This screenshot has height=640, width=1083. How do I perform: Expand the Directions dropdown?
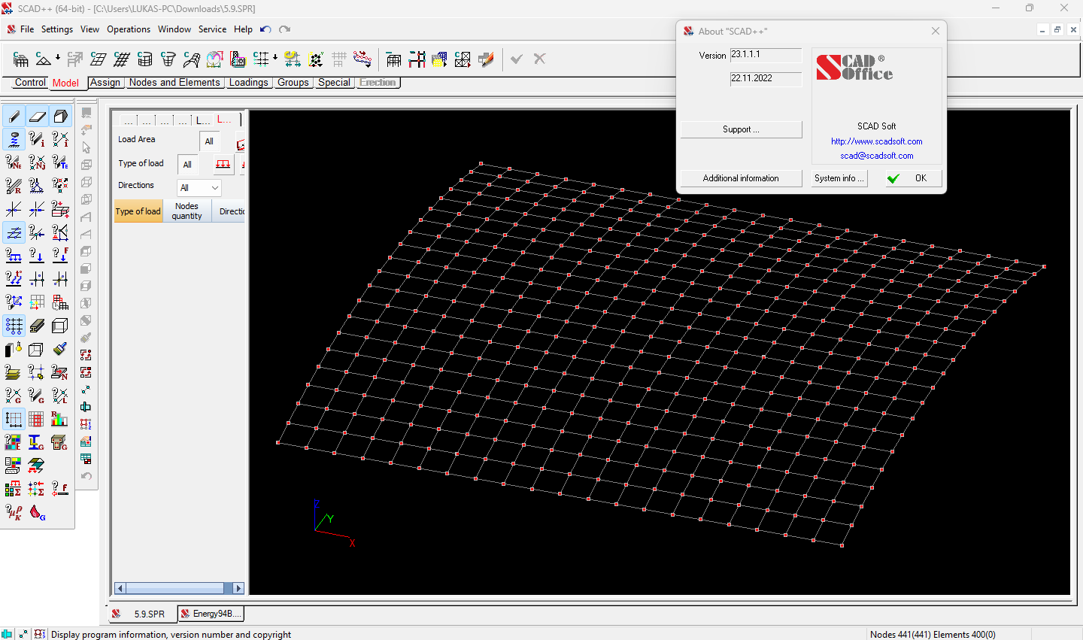coord(214,188)
